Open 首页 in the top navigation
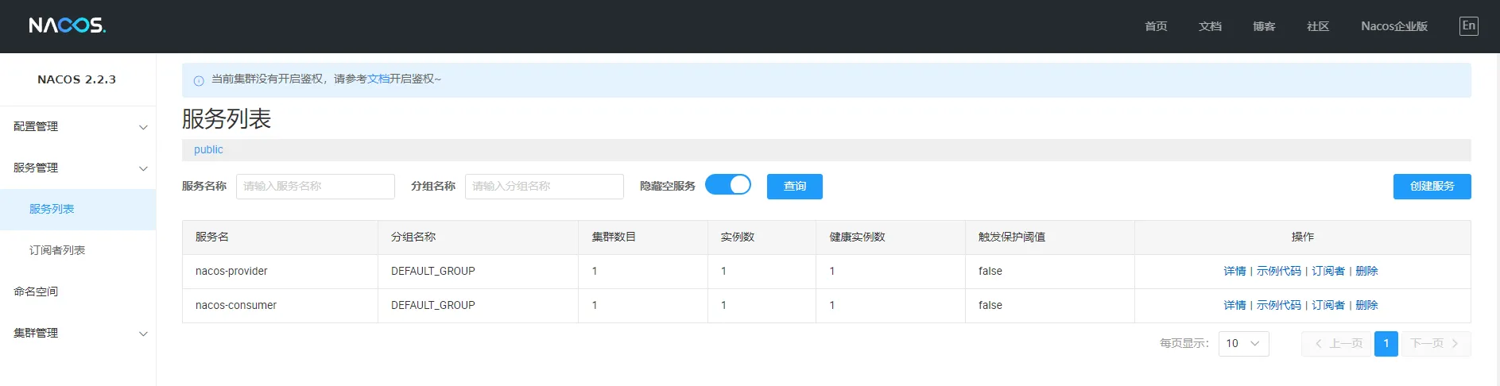This screenshot has height=386, width=1500. coord(1156,26)
